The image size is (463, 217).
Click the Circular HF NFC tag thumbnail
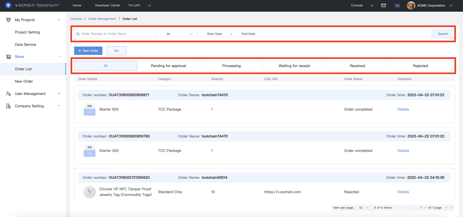point(89,192)
